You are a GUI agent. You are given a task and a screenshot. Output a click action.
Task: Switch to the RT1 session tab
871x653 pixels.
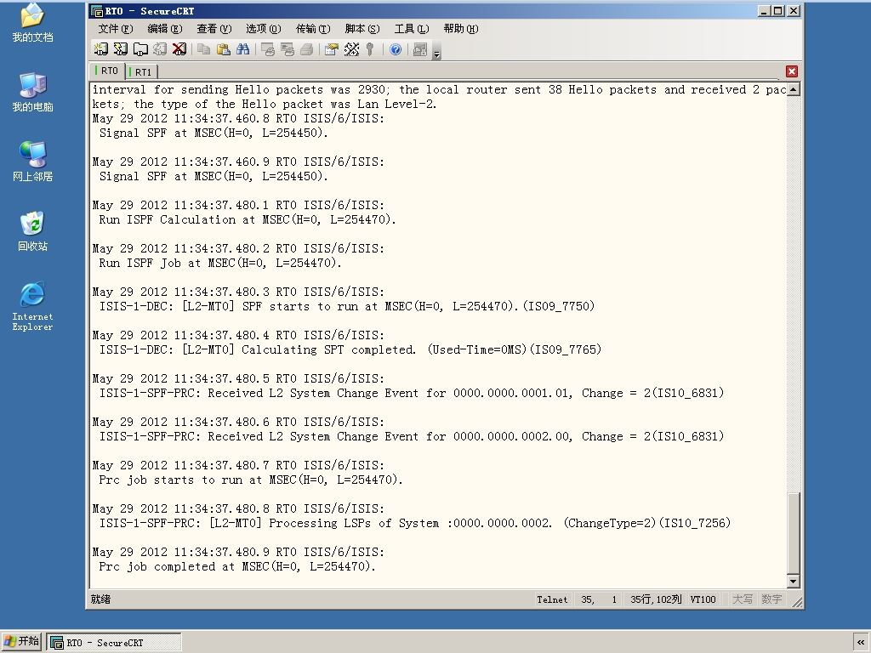142,71
